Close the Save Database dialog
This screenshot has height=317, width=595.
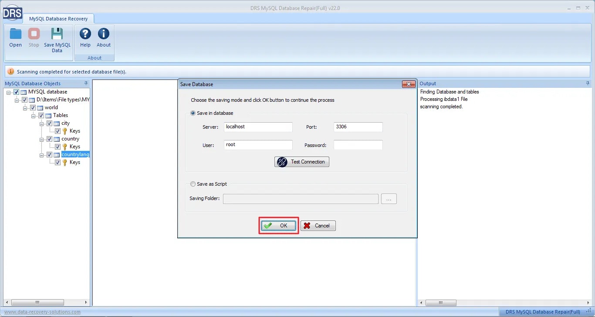coord(408,84)
